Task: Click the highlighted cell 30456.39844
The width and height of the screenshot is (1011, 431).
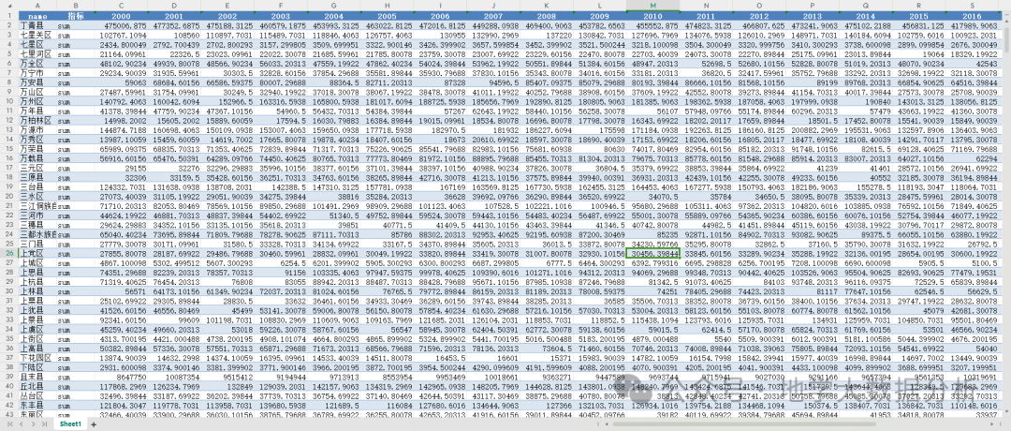Action: pos(652,254)
